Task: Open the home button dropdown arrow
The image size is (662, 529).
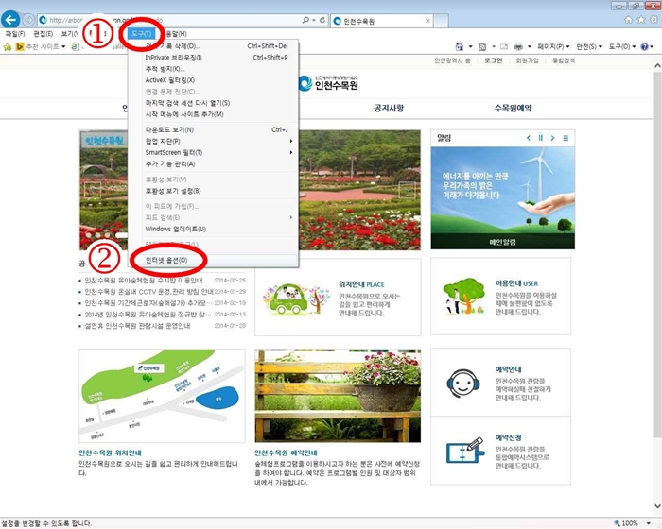Action: (x=470, y=47)
